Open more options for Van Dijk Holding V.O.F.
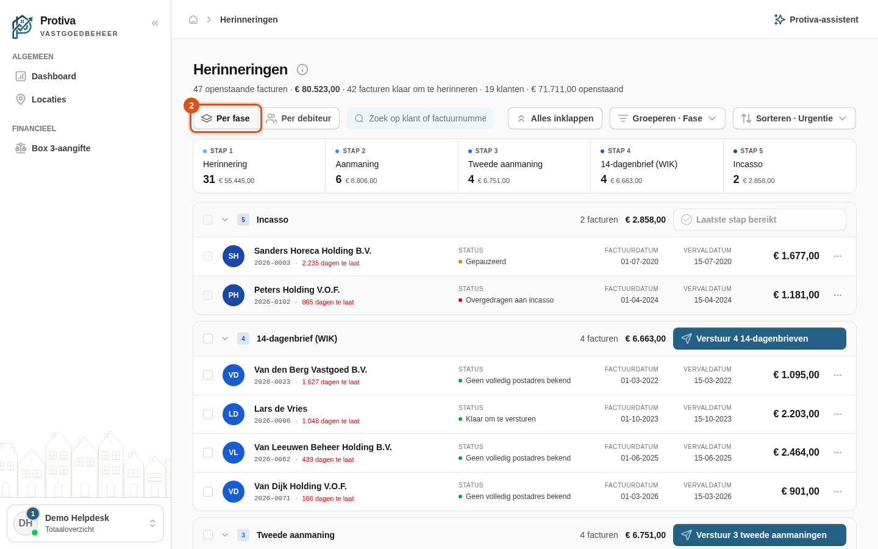This screenshot has height=549, width=878. (838, 492)
